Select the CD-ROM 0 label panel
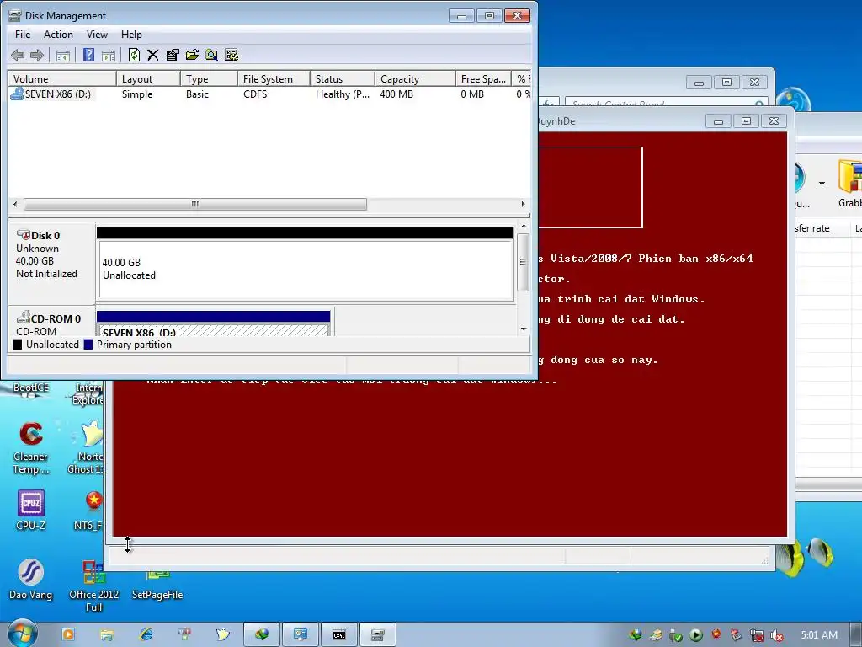 click(x=51, y=322)
